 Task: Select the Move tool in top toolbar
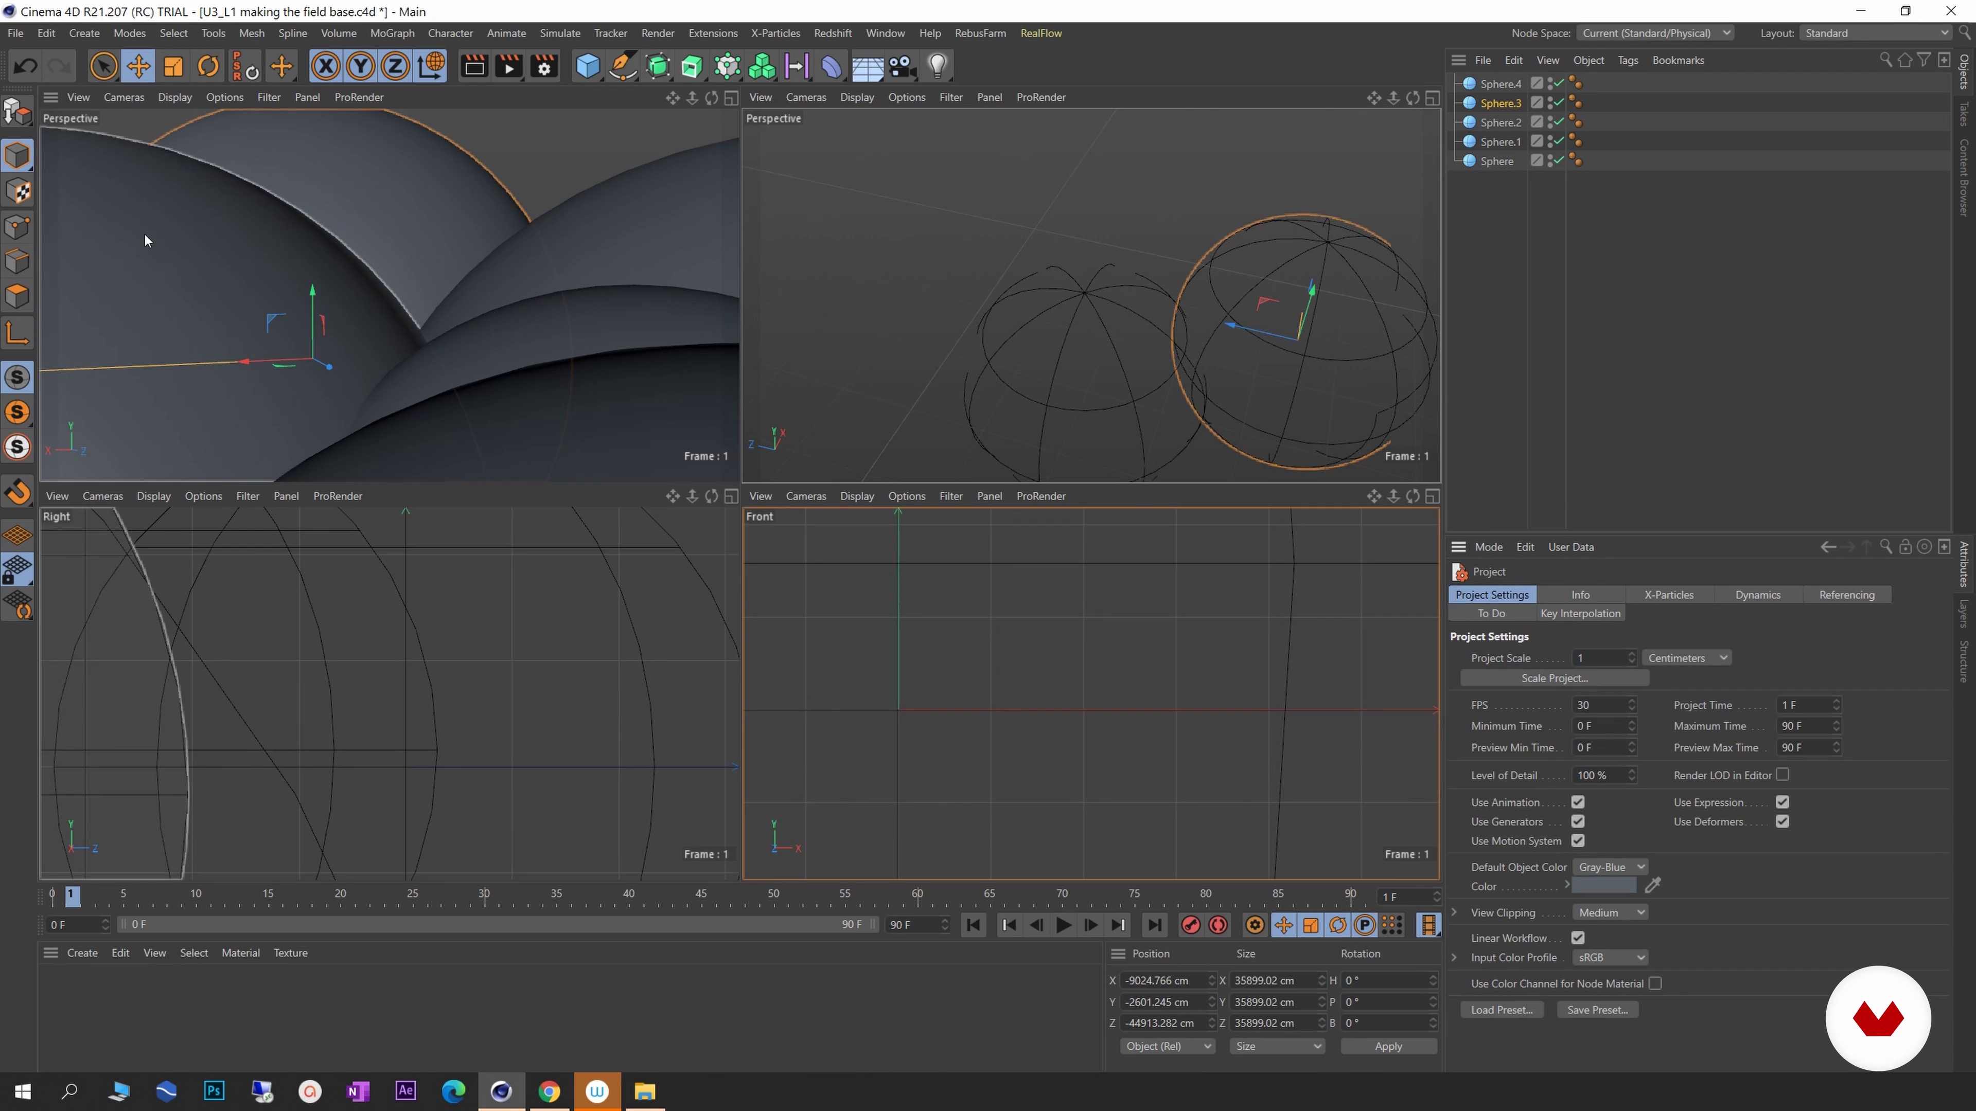139,67
